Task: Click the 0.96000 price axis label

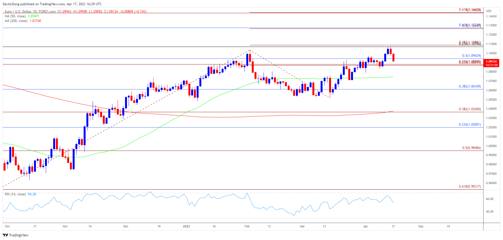Action: 491,183
